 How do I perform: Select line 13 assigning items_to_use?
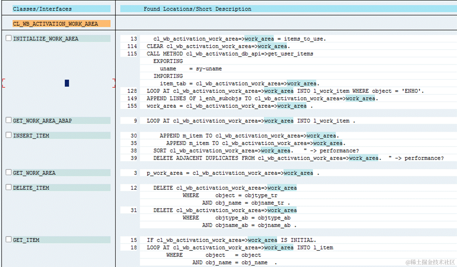[240, 39]
